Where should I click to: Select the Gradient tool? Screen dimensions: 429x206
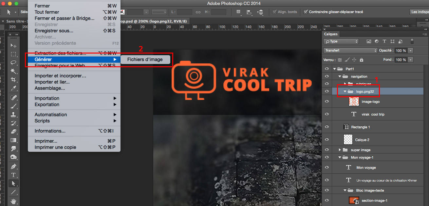coord(13,140)
